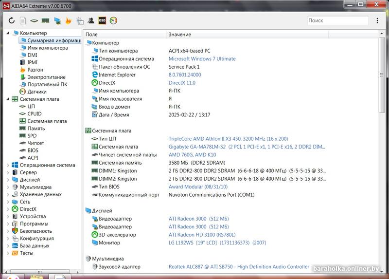Screen dimensions: 389x279
Task: Expand the Дисплей tree node
Action: click(x=8, y=180)
